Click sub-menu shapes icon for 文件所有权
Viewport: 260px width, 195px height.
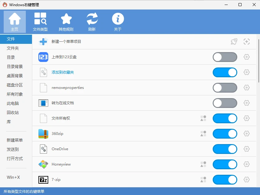tap(203, 118)
